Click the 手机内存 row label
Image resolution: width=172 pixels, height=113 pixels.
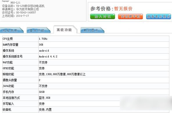[8, 92]
